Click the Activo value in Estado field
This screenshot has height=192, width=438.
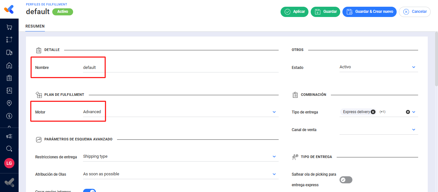coord(345,67)
